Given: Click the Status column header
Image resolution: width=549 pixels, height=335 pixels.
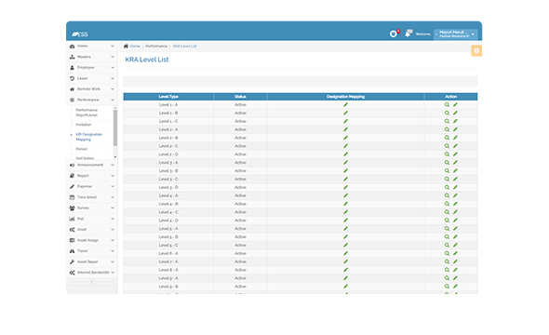Looking at the screenshot, I should coord(240,97).
